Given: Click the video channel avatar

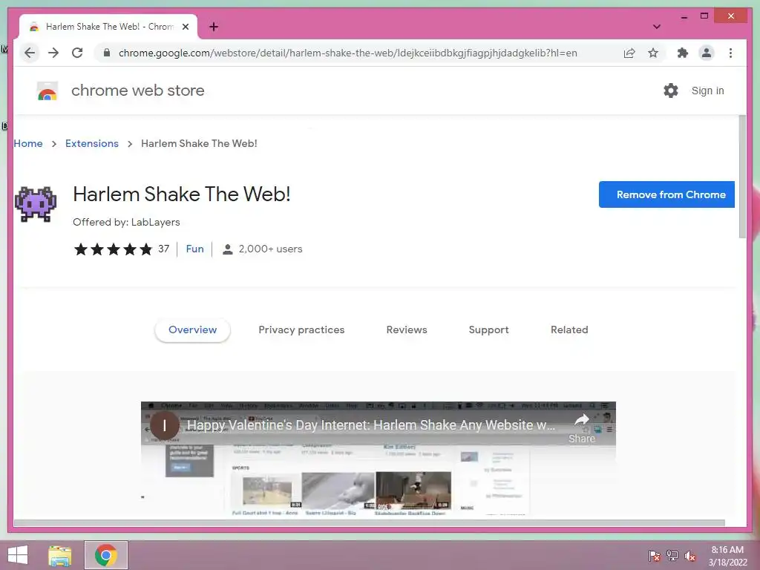Looking at the screenshot, I should (x=165, y=425).
